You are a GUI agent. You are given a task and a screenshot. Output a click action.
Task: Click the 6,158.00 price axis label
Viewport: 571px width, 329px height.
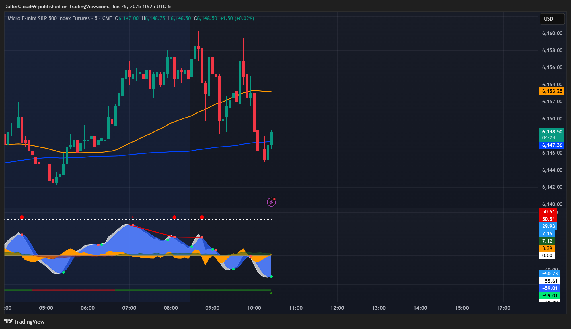pos(552,50)
